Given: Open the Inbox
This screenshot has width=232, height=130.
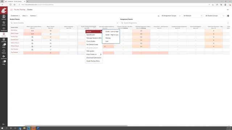Looking at the screenshot, I should [4, 46].
